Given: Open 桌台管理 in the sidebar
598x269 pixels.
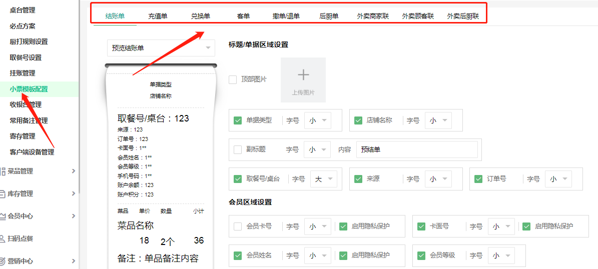Looking at the screenshot, I should pyautogui.click(x=23, y=10).
